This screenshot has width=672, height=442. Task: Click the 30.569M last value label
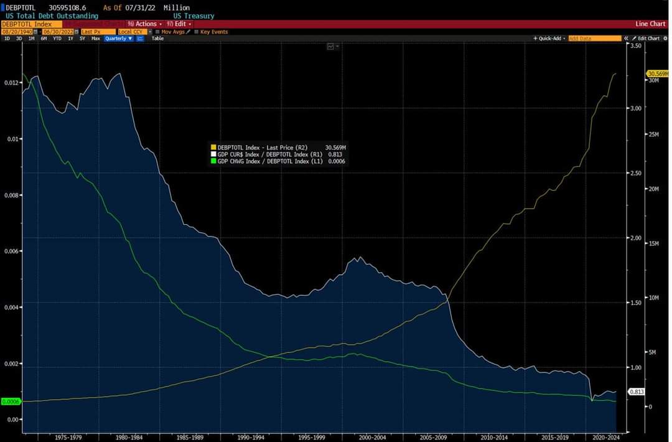click(x=658, y=73)
